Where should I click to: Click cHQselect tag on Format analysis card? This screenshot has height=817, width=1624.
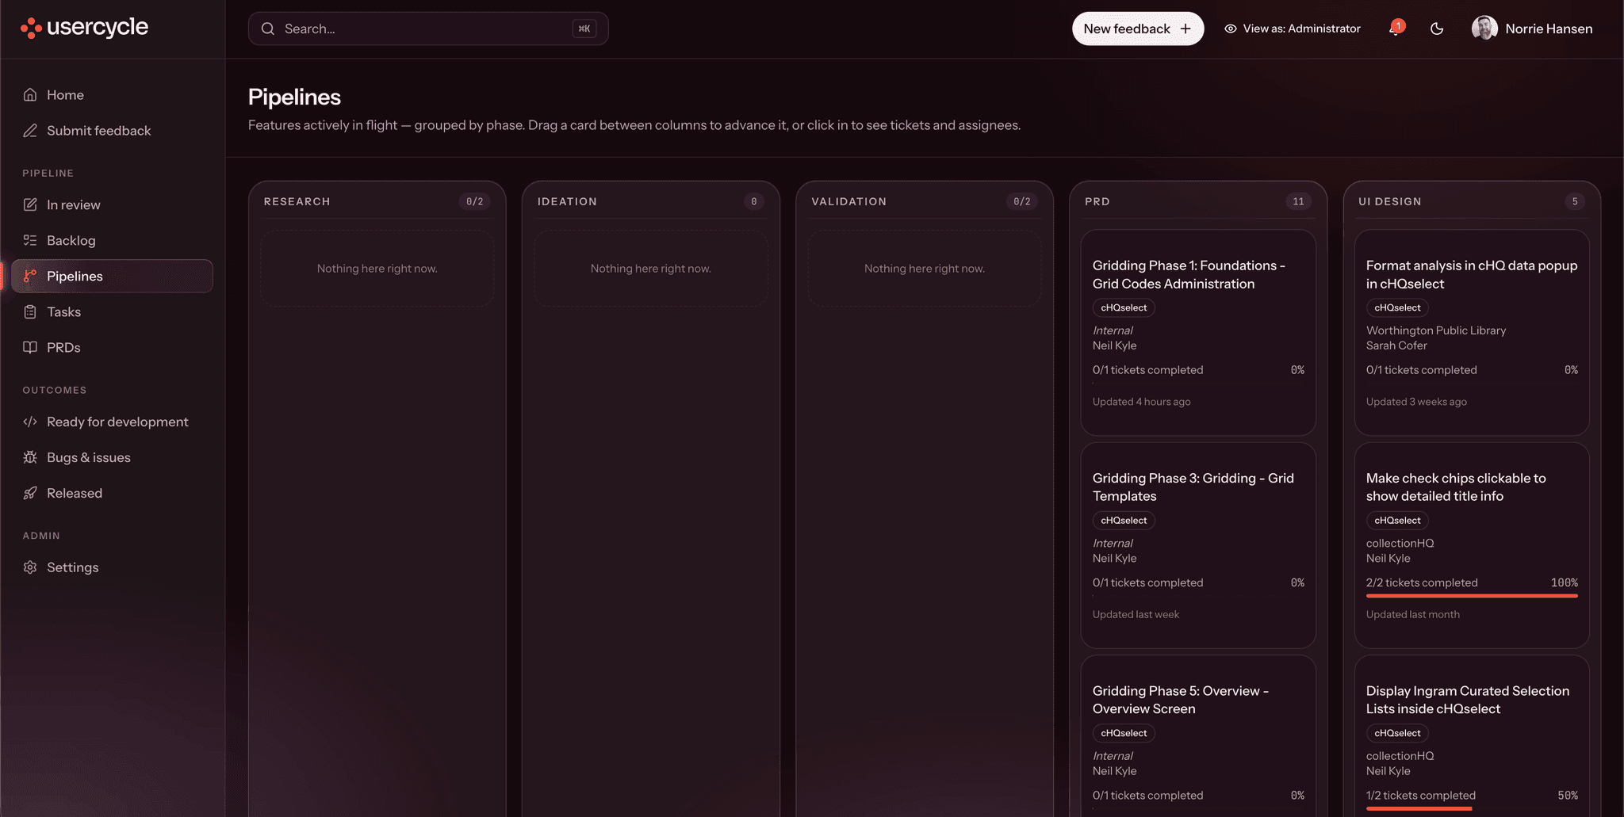(1397, 308)
